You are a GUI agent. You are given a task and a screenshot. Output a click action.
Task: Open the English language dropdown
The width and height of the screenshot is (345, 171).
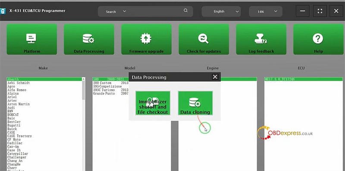coord(221,12)
